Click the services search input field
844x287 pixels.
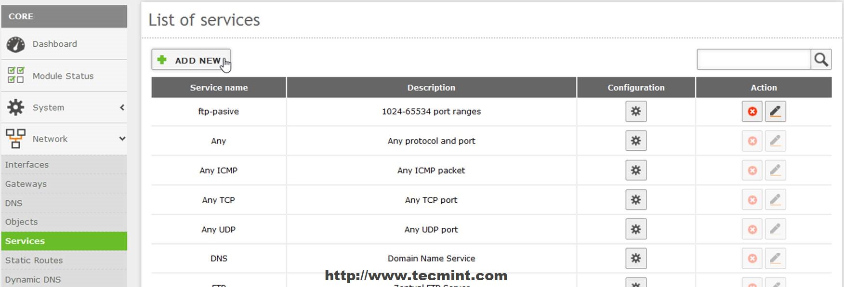click(753, 60)
